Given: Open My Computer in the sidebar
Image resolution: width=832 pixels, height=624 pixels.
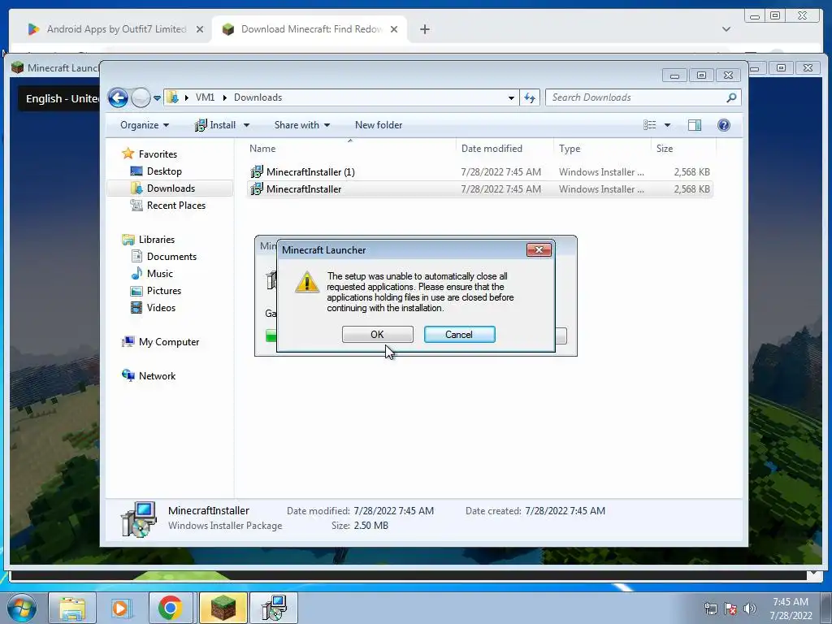Looking at the screenshot, I should tap(161, 342).
